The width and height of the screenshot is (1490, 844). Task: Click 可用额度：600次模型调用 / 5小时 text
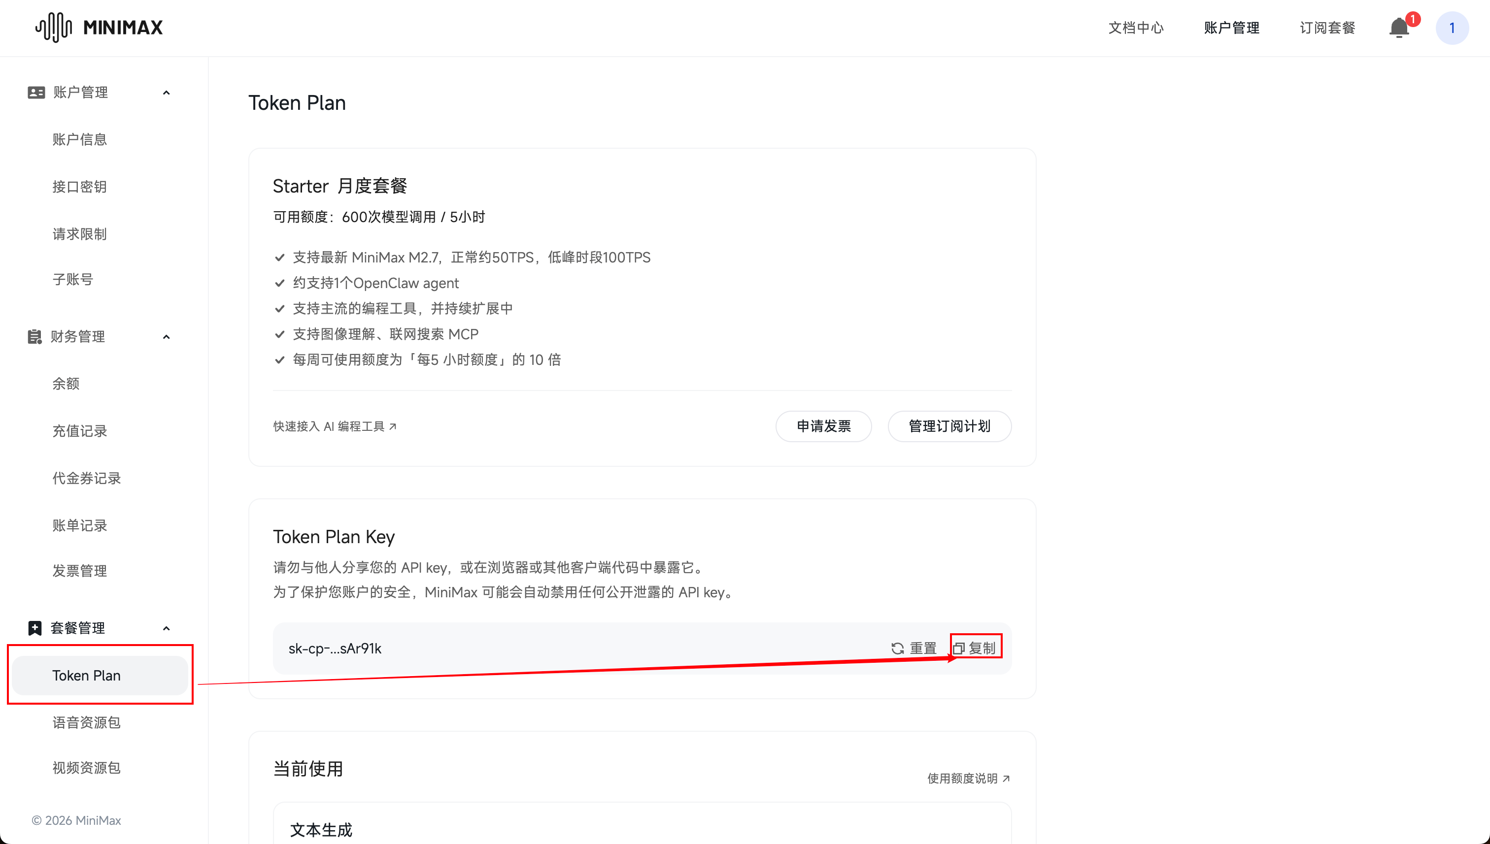click(379, 217)
